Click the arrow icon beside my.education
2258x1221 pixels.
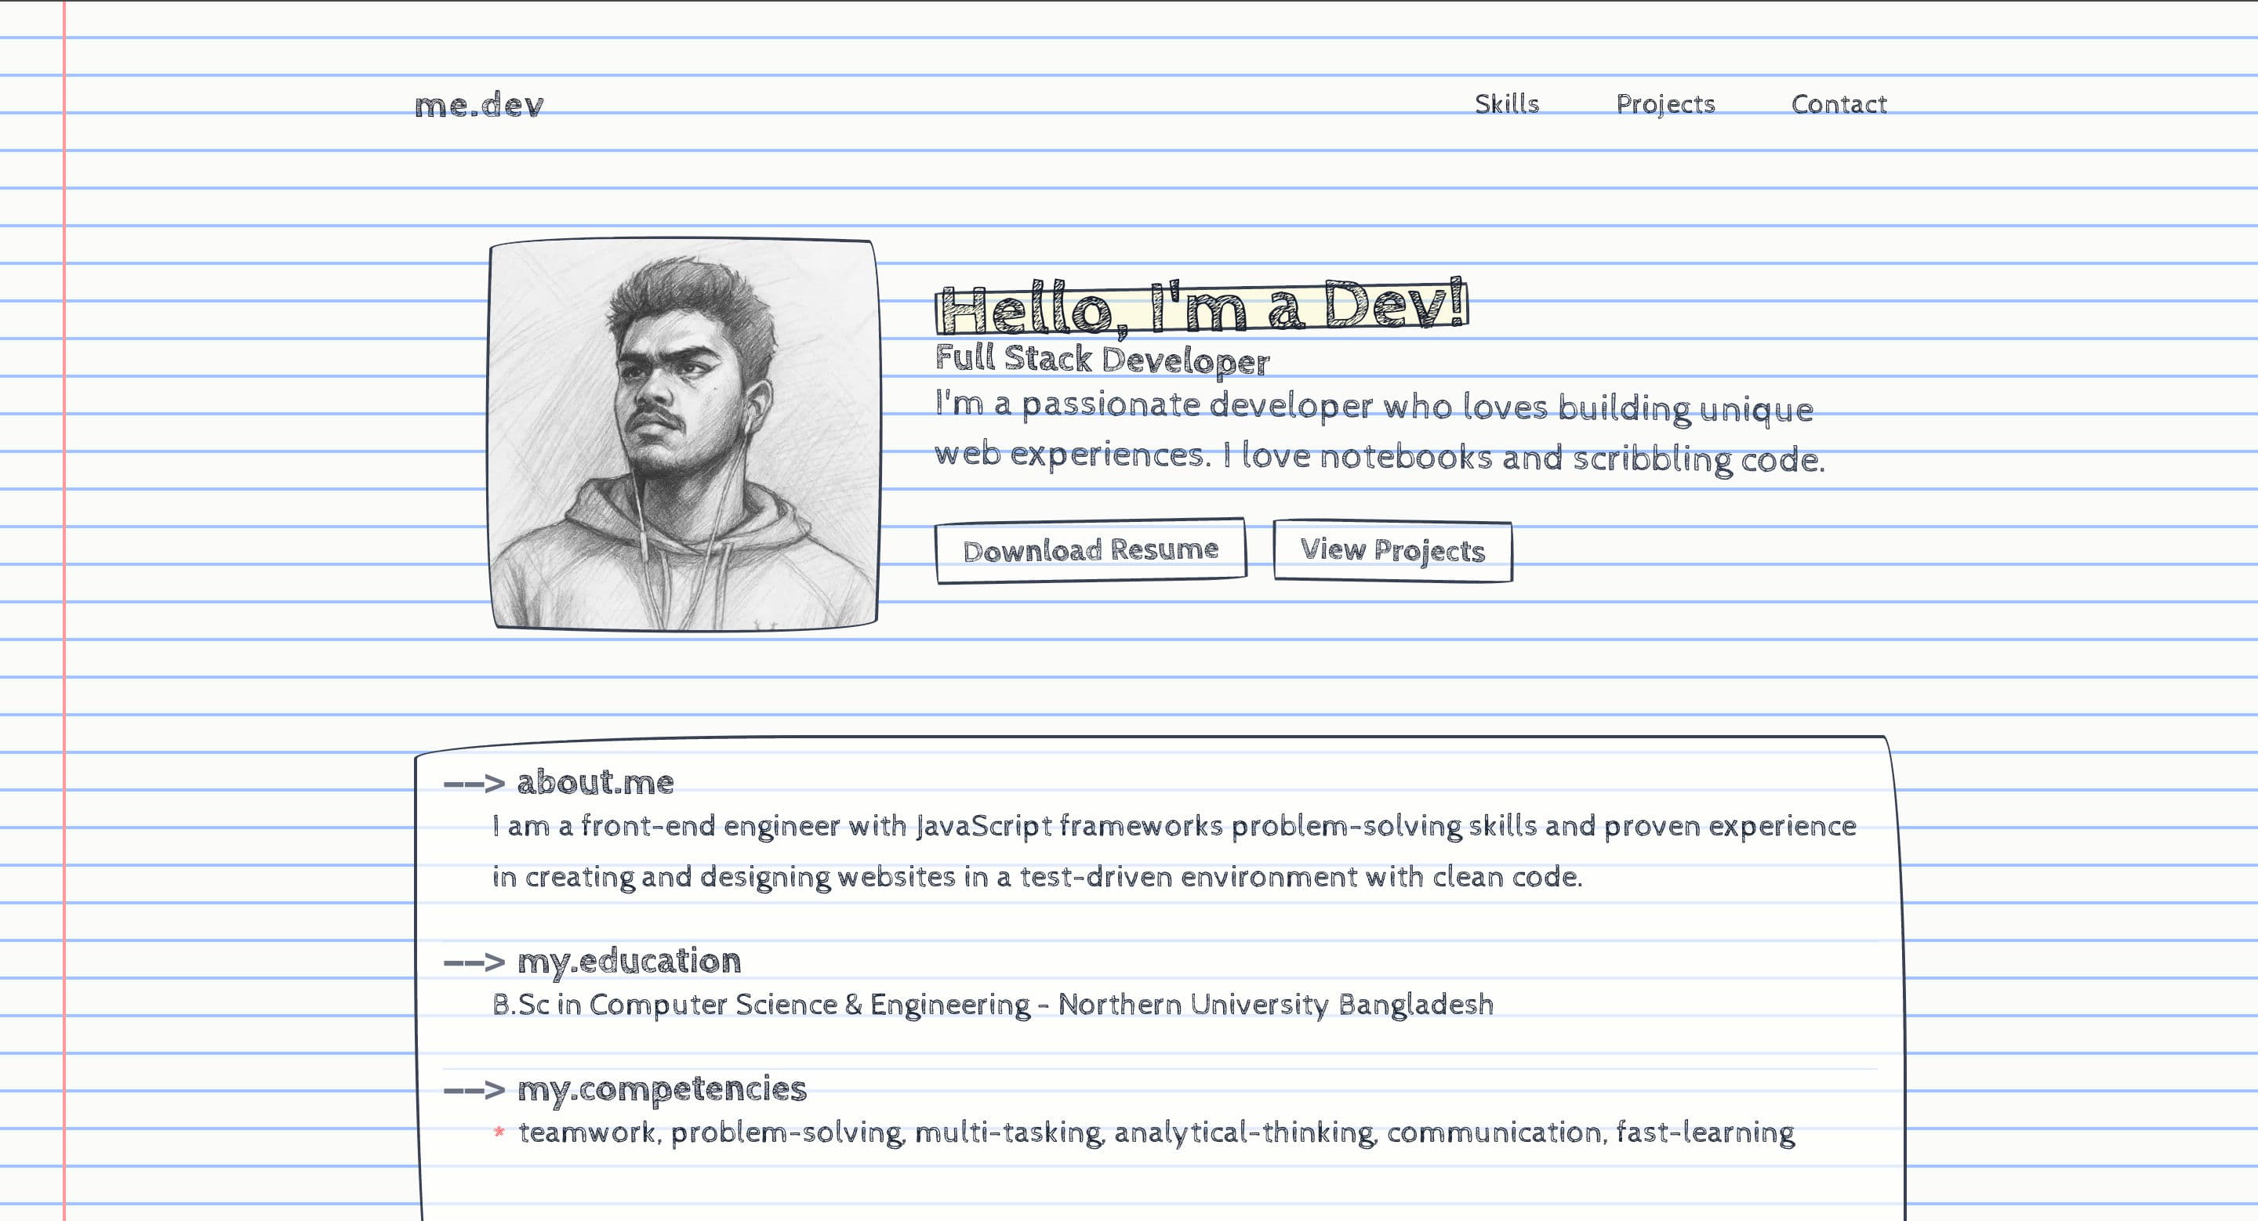click(474, 962)
